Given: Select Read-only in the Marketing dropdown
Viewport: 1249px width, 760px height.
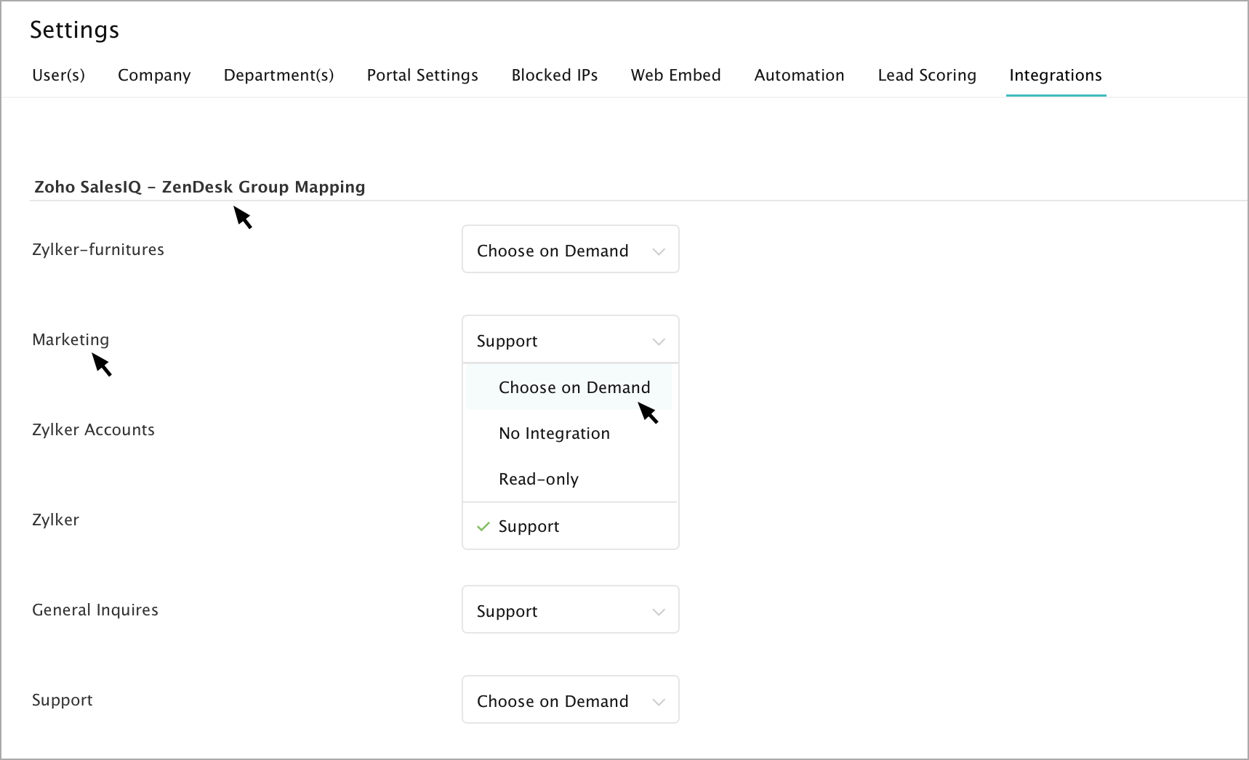Looking at the screenshot, I should [x=538, y=479].
